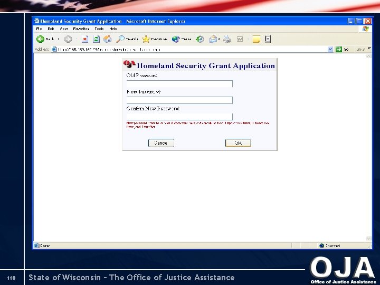Focus the New Password field
Viewport: 380px width, 285px height.
pyautogui.click(x=179, y=100)
